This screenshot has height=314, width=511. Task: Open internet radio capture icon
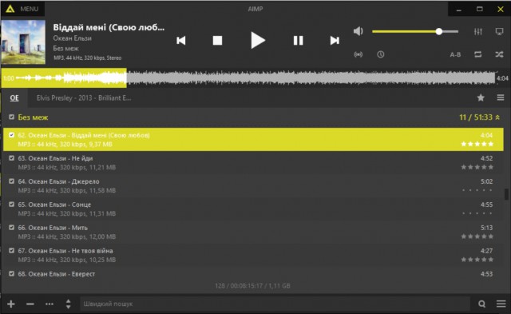[x=358, y=54]
